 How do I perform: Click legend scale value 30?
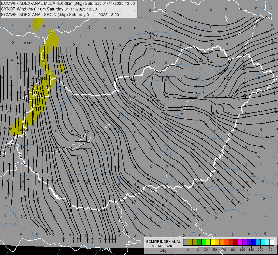click(x=206, y=250)
